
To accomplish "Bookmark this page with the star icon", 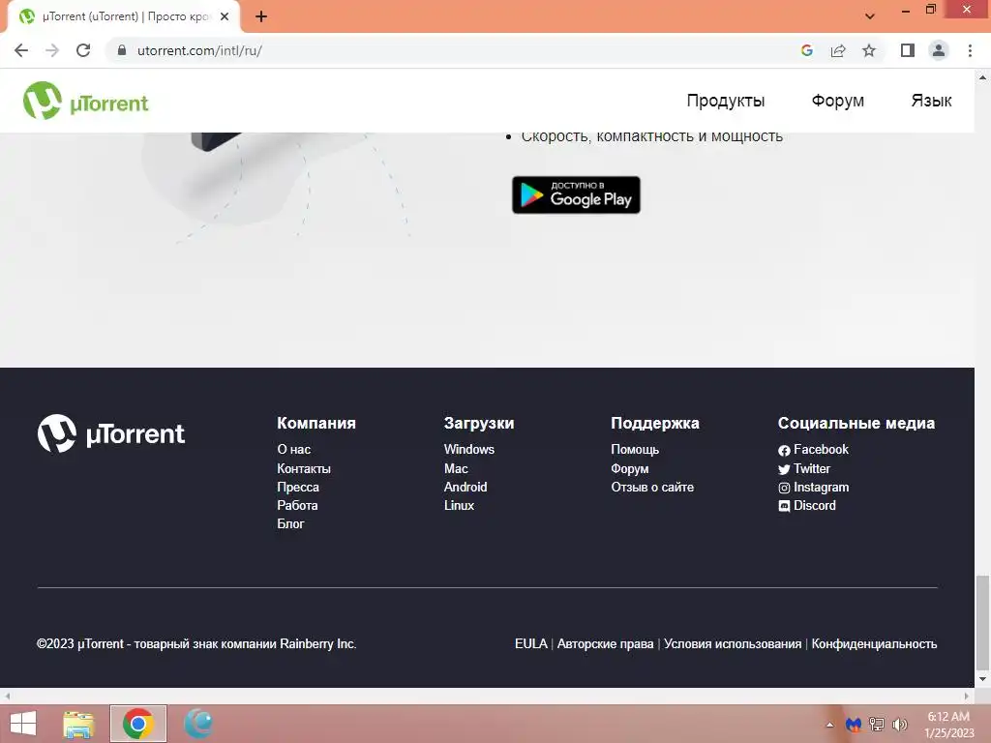I will (869, 50).
